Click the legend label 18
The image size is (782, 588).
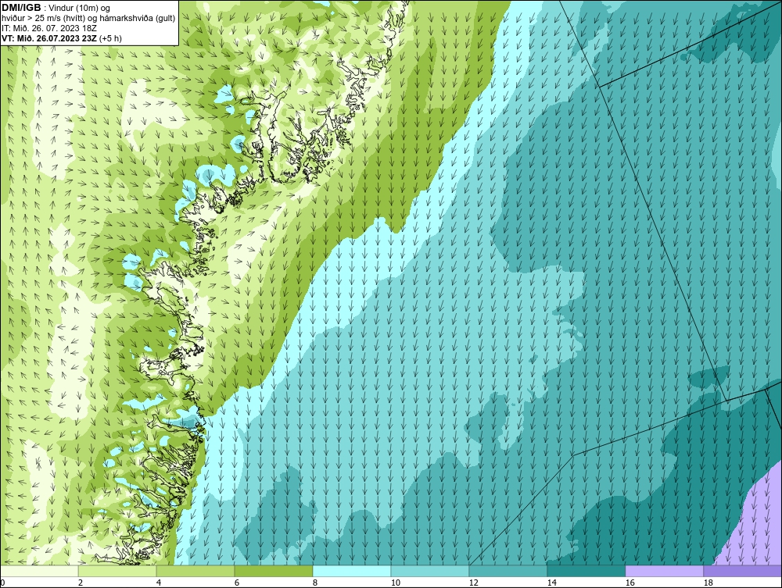pyautogui.click(x=708, y=583)
